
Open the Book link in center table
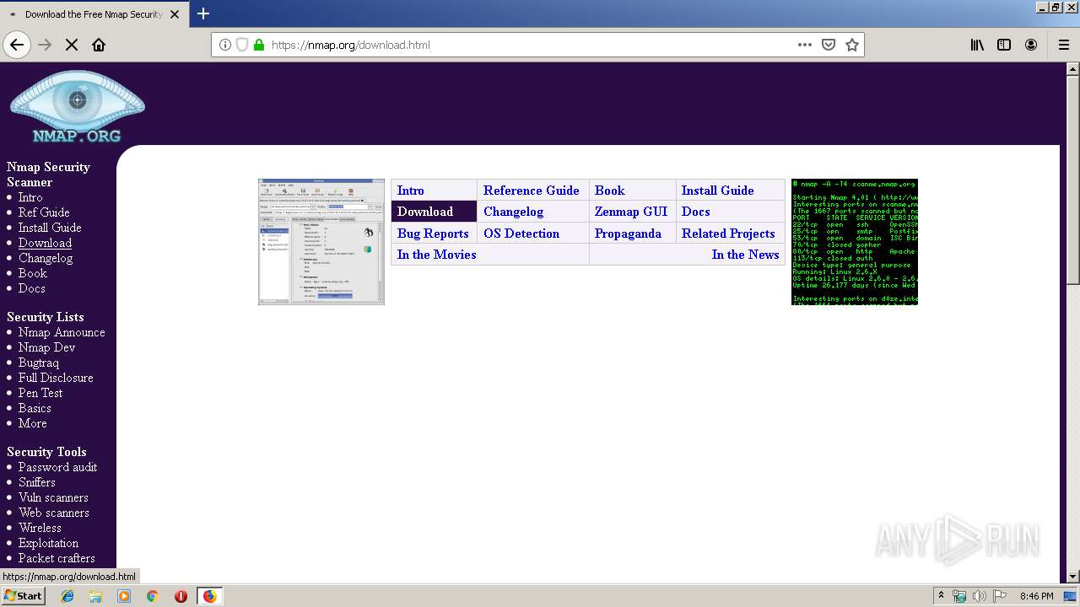[x=609, y=191]
